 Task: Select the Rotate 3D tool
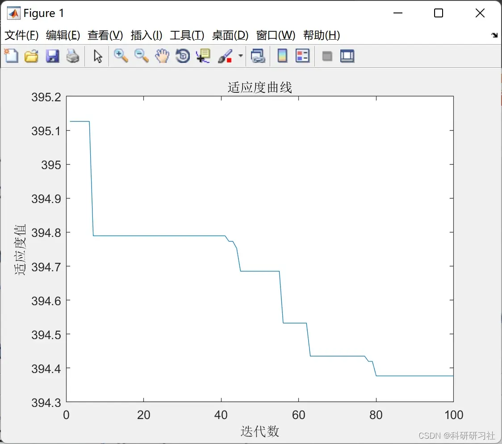pyautogui.click(x=183, y=56)
